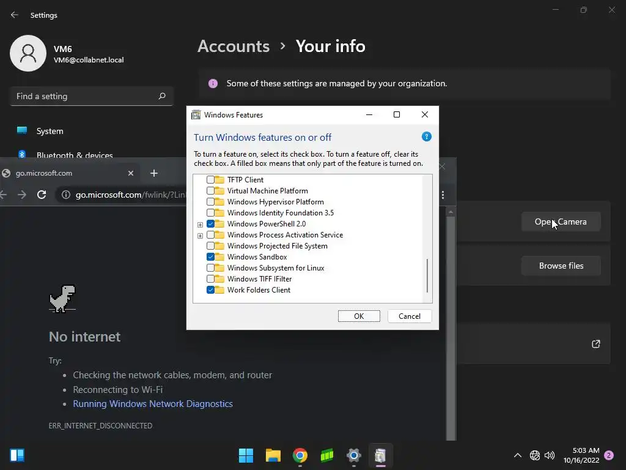626x470 pixels.
Task: Enable Virtual Machine Platform checkbox
Action: pyautogui.click(x=210, y=191)
